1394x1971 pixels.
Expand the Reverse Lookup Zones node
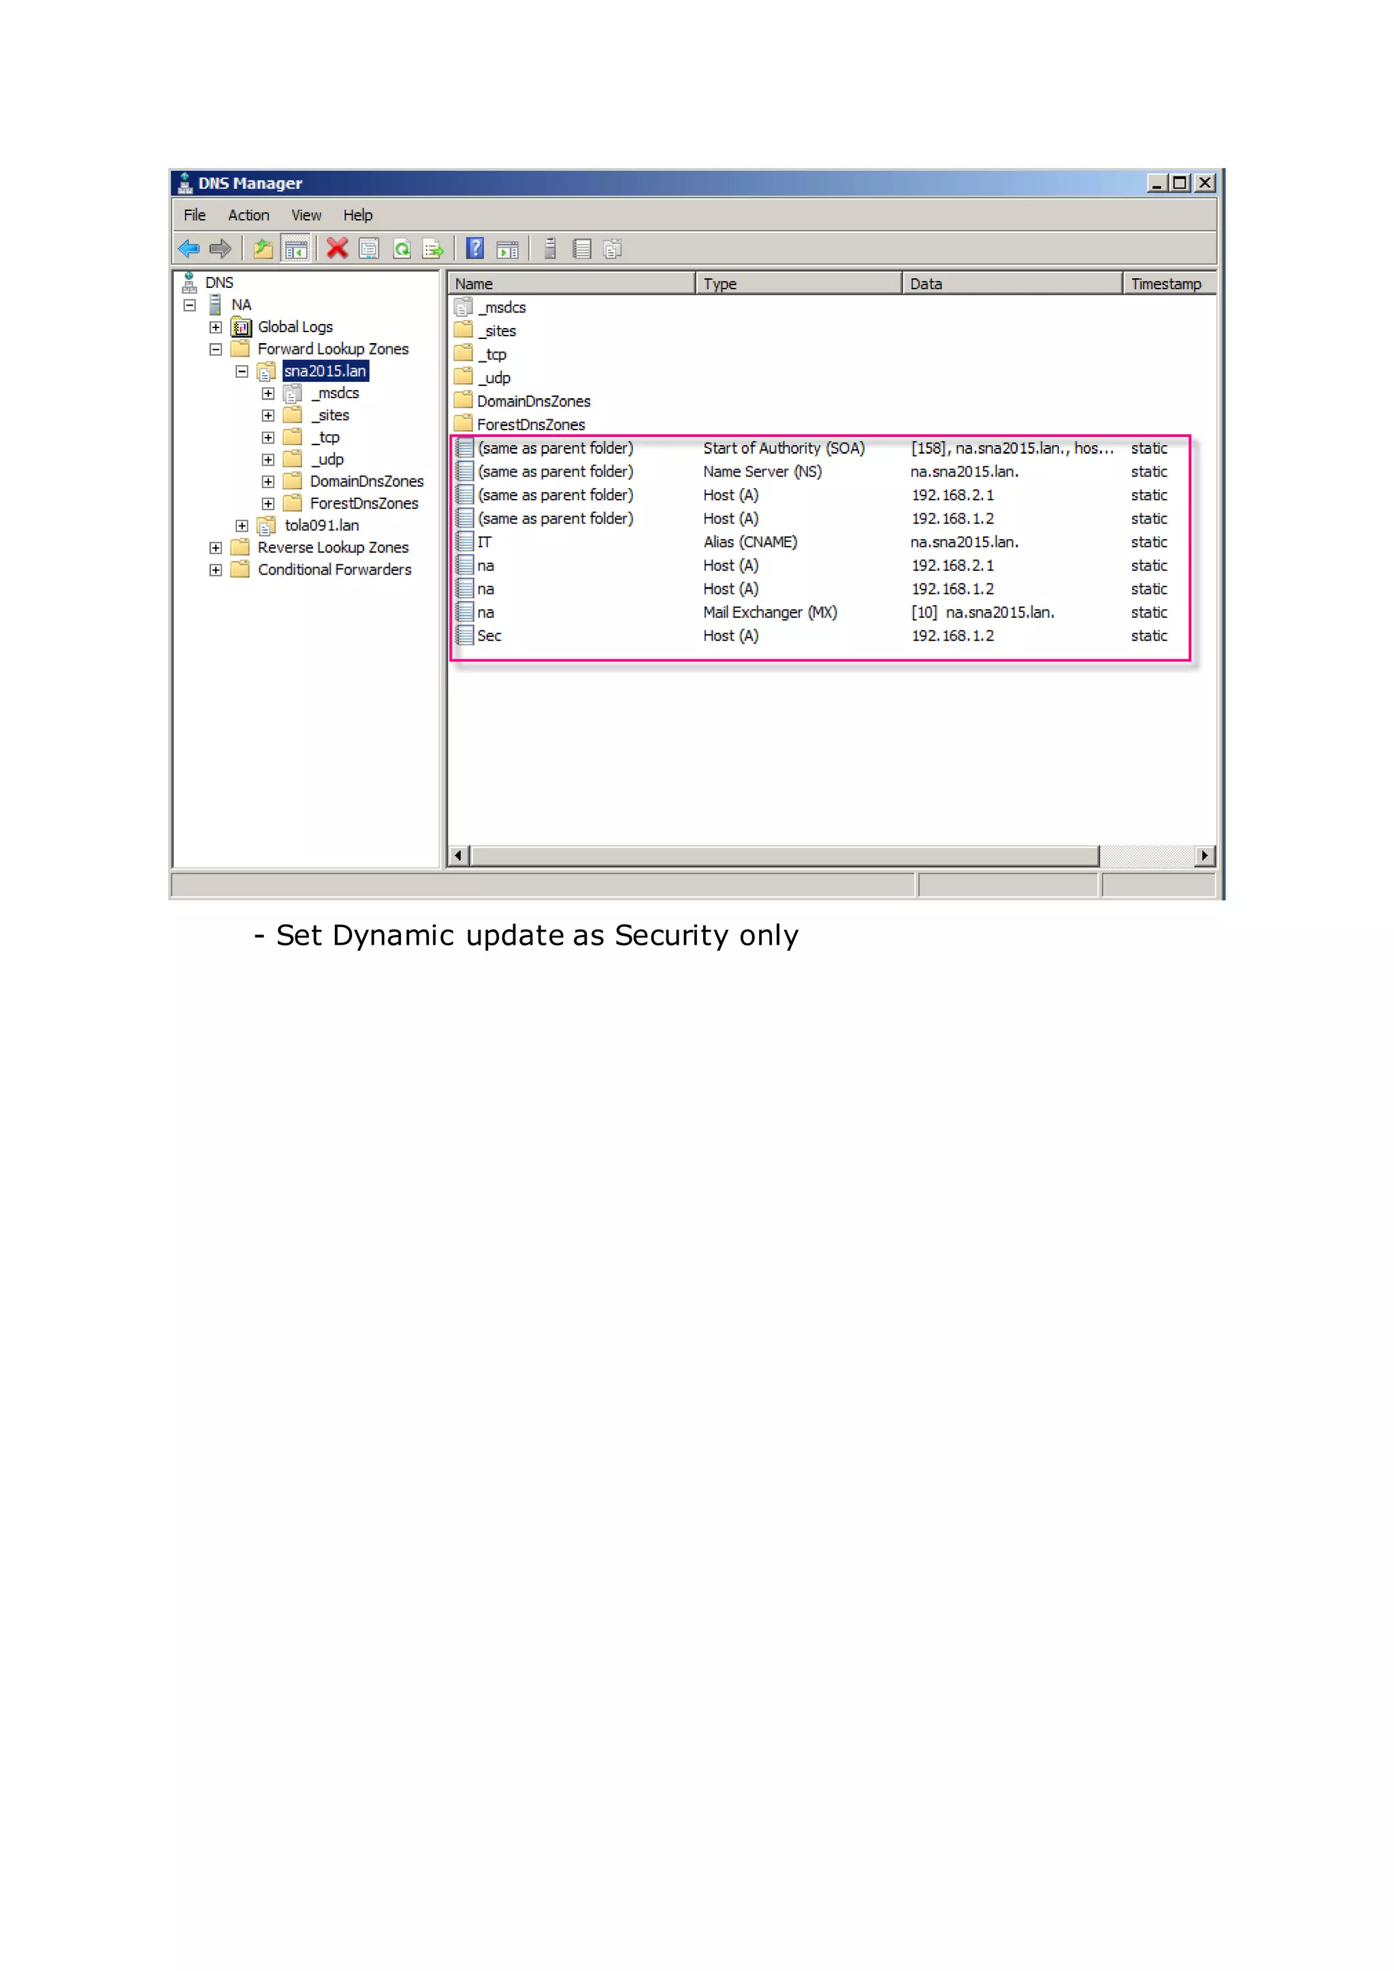tap(216, 548)
